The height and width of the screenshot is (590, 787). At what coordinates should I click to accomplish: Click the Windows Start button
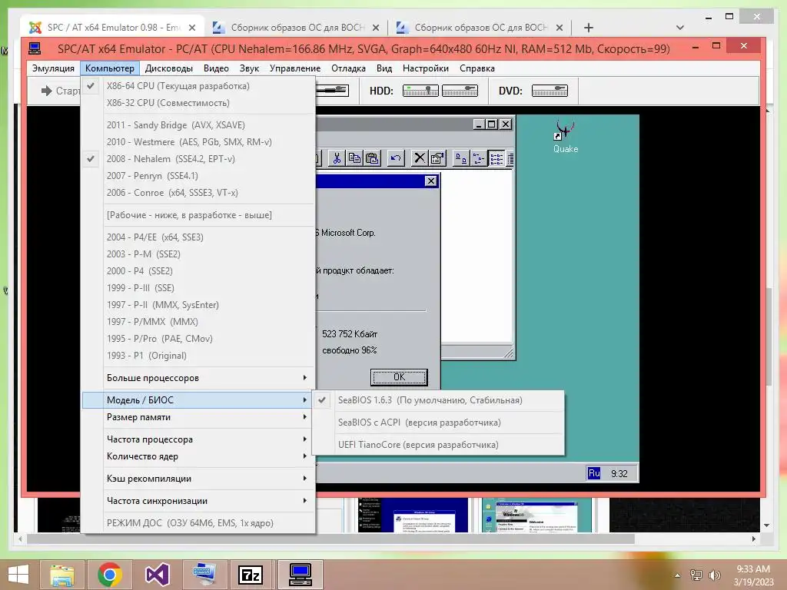click(18, 575)
